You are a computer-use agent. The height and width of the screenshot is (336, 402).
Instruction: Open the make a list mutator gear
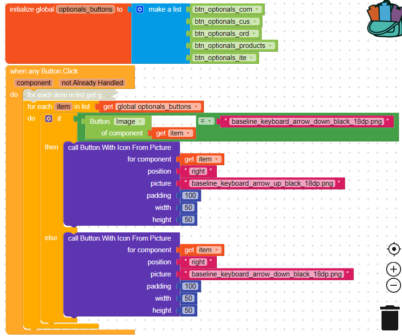[x=140, y=9]
